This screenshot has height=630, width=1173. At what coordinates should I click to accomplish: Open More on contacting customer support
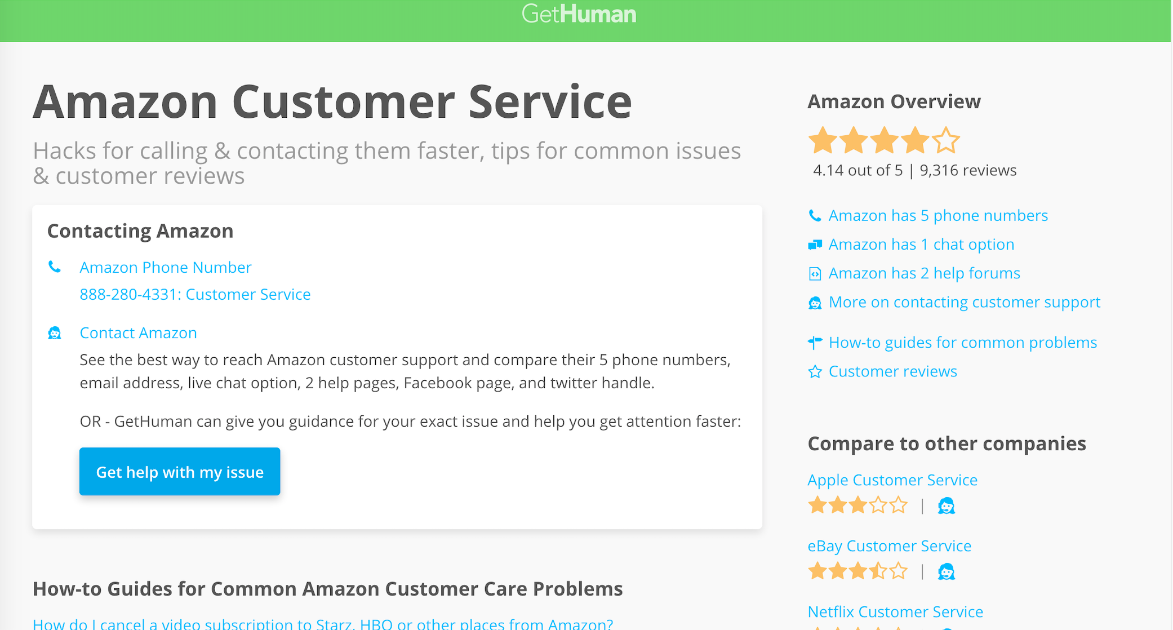click(x=964, y=302)
